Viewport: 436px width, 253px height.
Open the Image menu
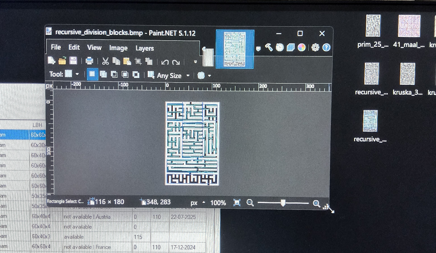click(118, 48)
